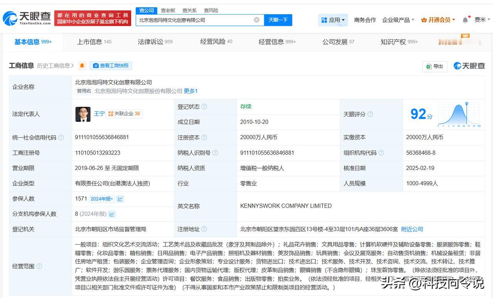The height and width of the screenshot is (298, 493).
Task: Expand 历史工商信息 link
Action: [x=56, y=66]
